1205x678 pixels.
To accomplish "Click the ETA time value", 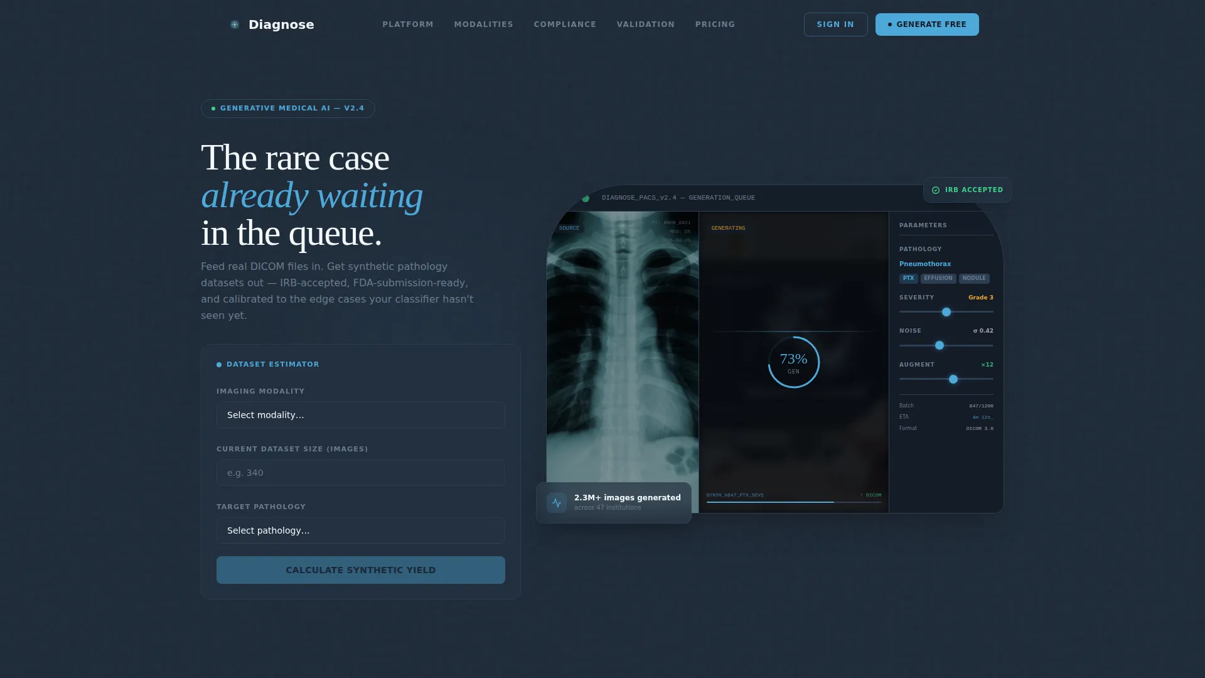I will point(983,417).
